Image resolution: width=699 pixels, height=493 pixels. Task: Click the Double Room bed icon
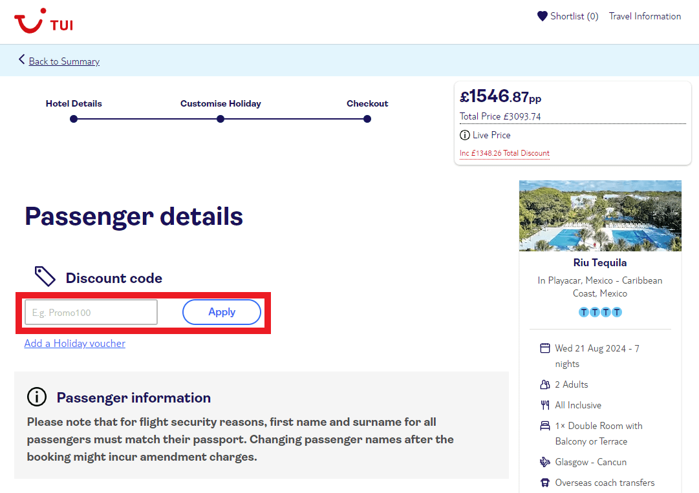click(545, 426)
